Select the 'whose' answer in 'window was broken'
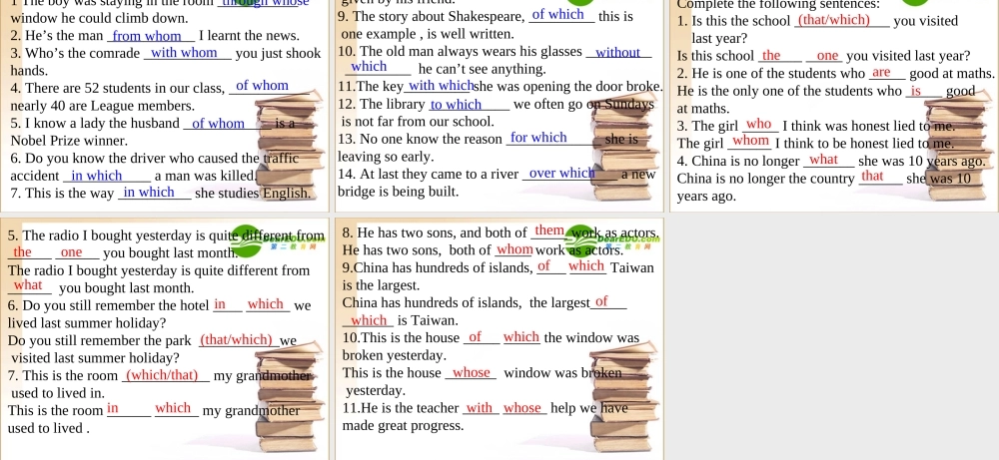The width and height of the screenshot is (999, 460). click(x=472, y=373)
